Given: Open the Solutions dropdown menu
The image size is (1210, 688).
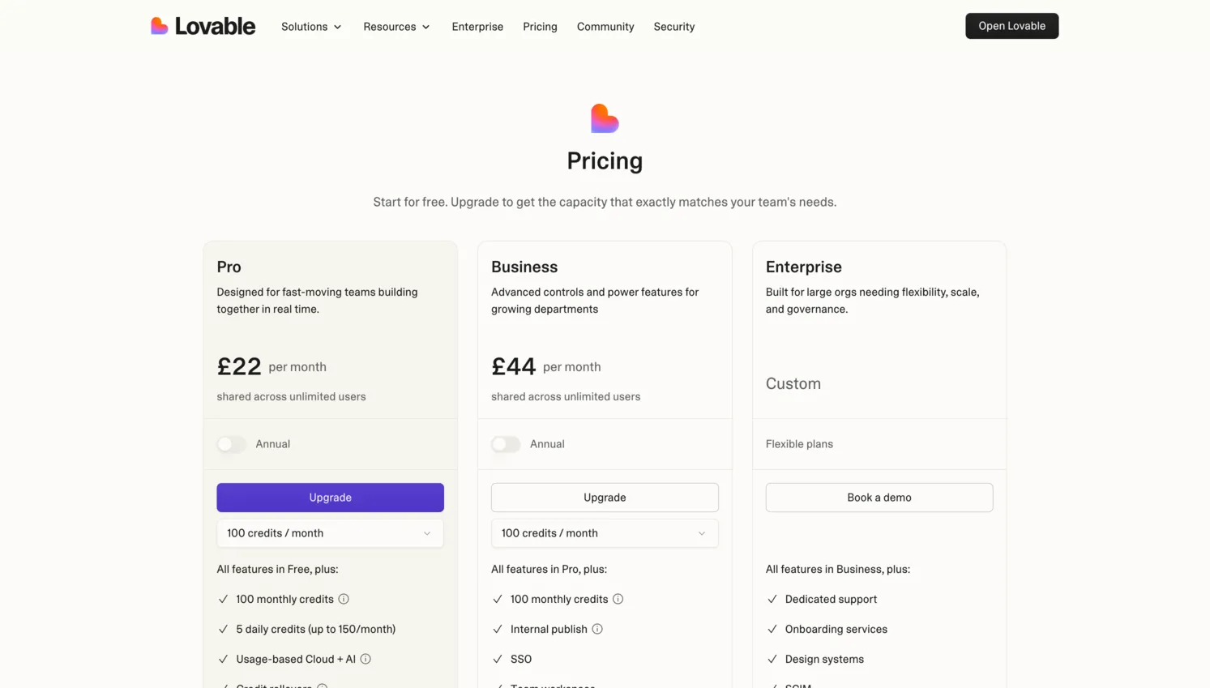Looking at the screenshot, I should tap(311, 26).
